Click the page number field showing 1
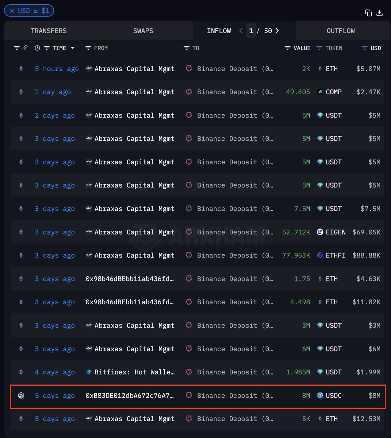Viewport: 391px width, 438px height. click(251, 31)
